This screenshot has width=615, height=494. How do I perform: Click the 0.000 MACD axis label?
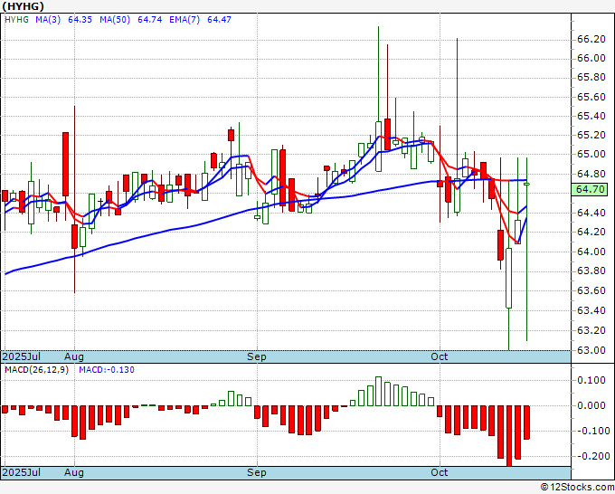[x=591, y=405]
